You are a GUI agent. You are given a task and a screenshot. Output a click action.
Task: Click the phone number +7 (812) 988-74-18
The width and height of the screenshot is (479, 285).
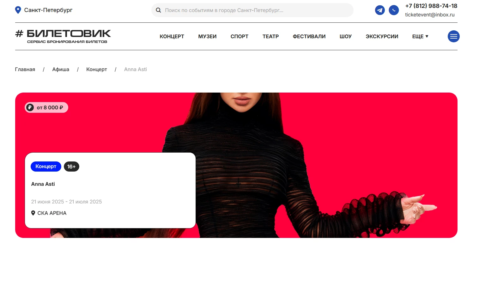(x=431, y=6)
